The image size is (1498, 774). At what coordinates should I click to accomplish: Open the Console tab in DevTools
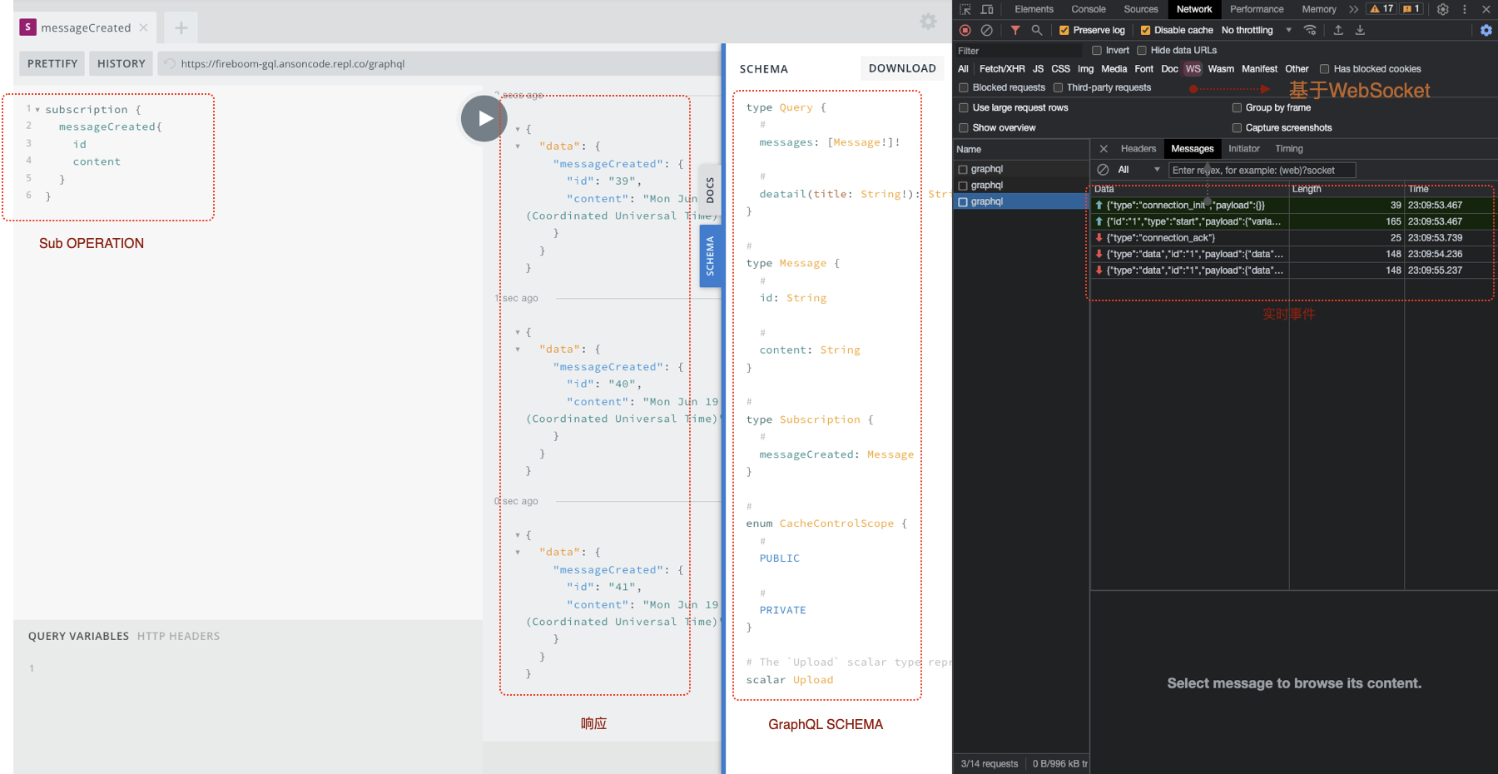pos(1088,9)
